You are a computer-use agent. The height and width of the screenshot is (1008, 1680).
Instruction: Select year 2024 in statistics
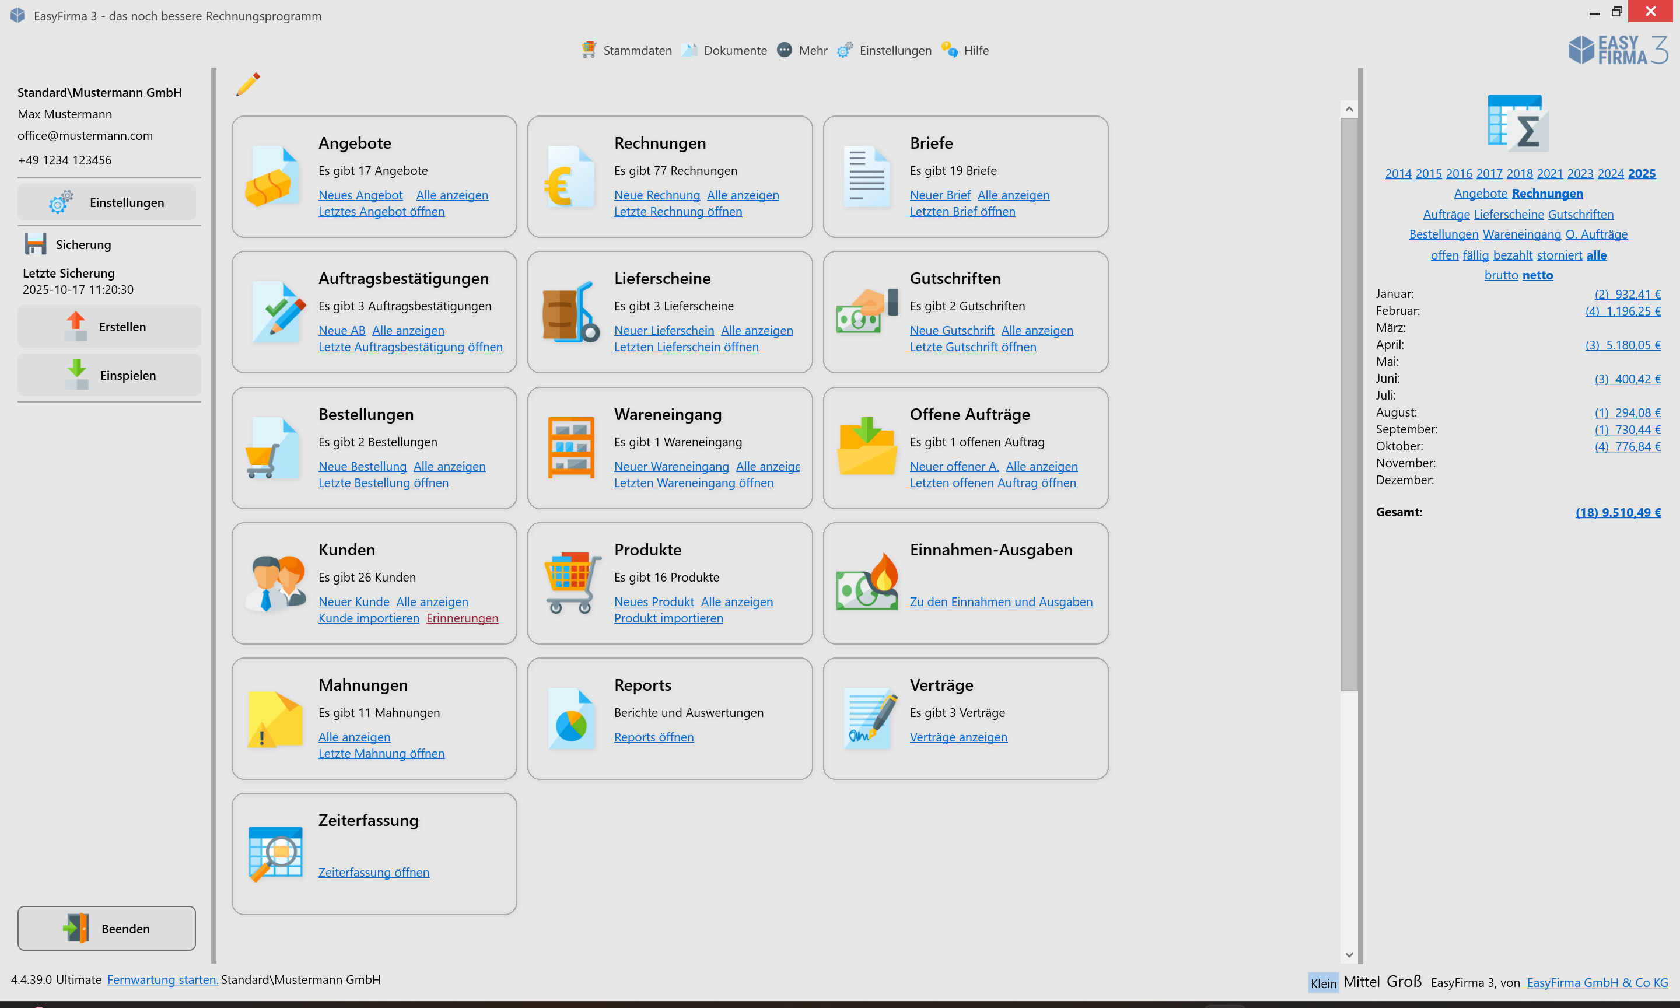point(1609,174)
